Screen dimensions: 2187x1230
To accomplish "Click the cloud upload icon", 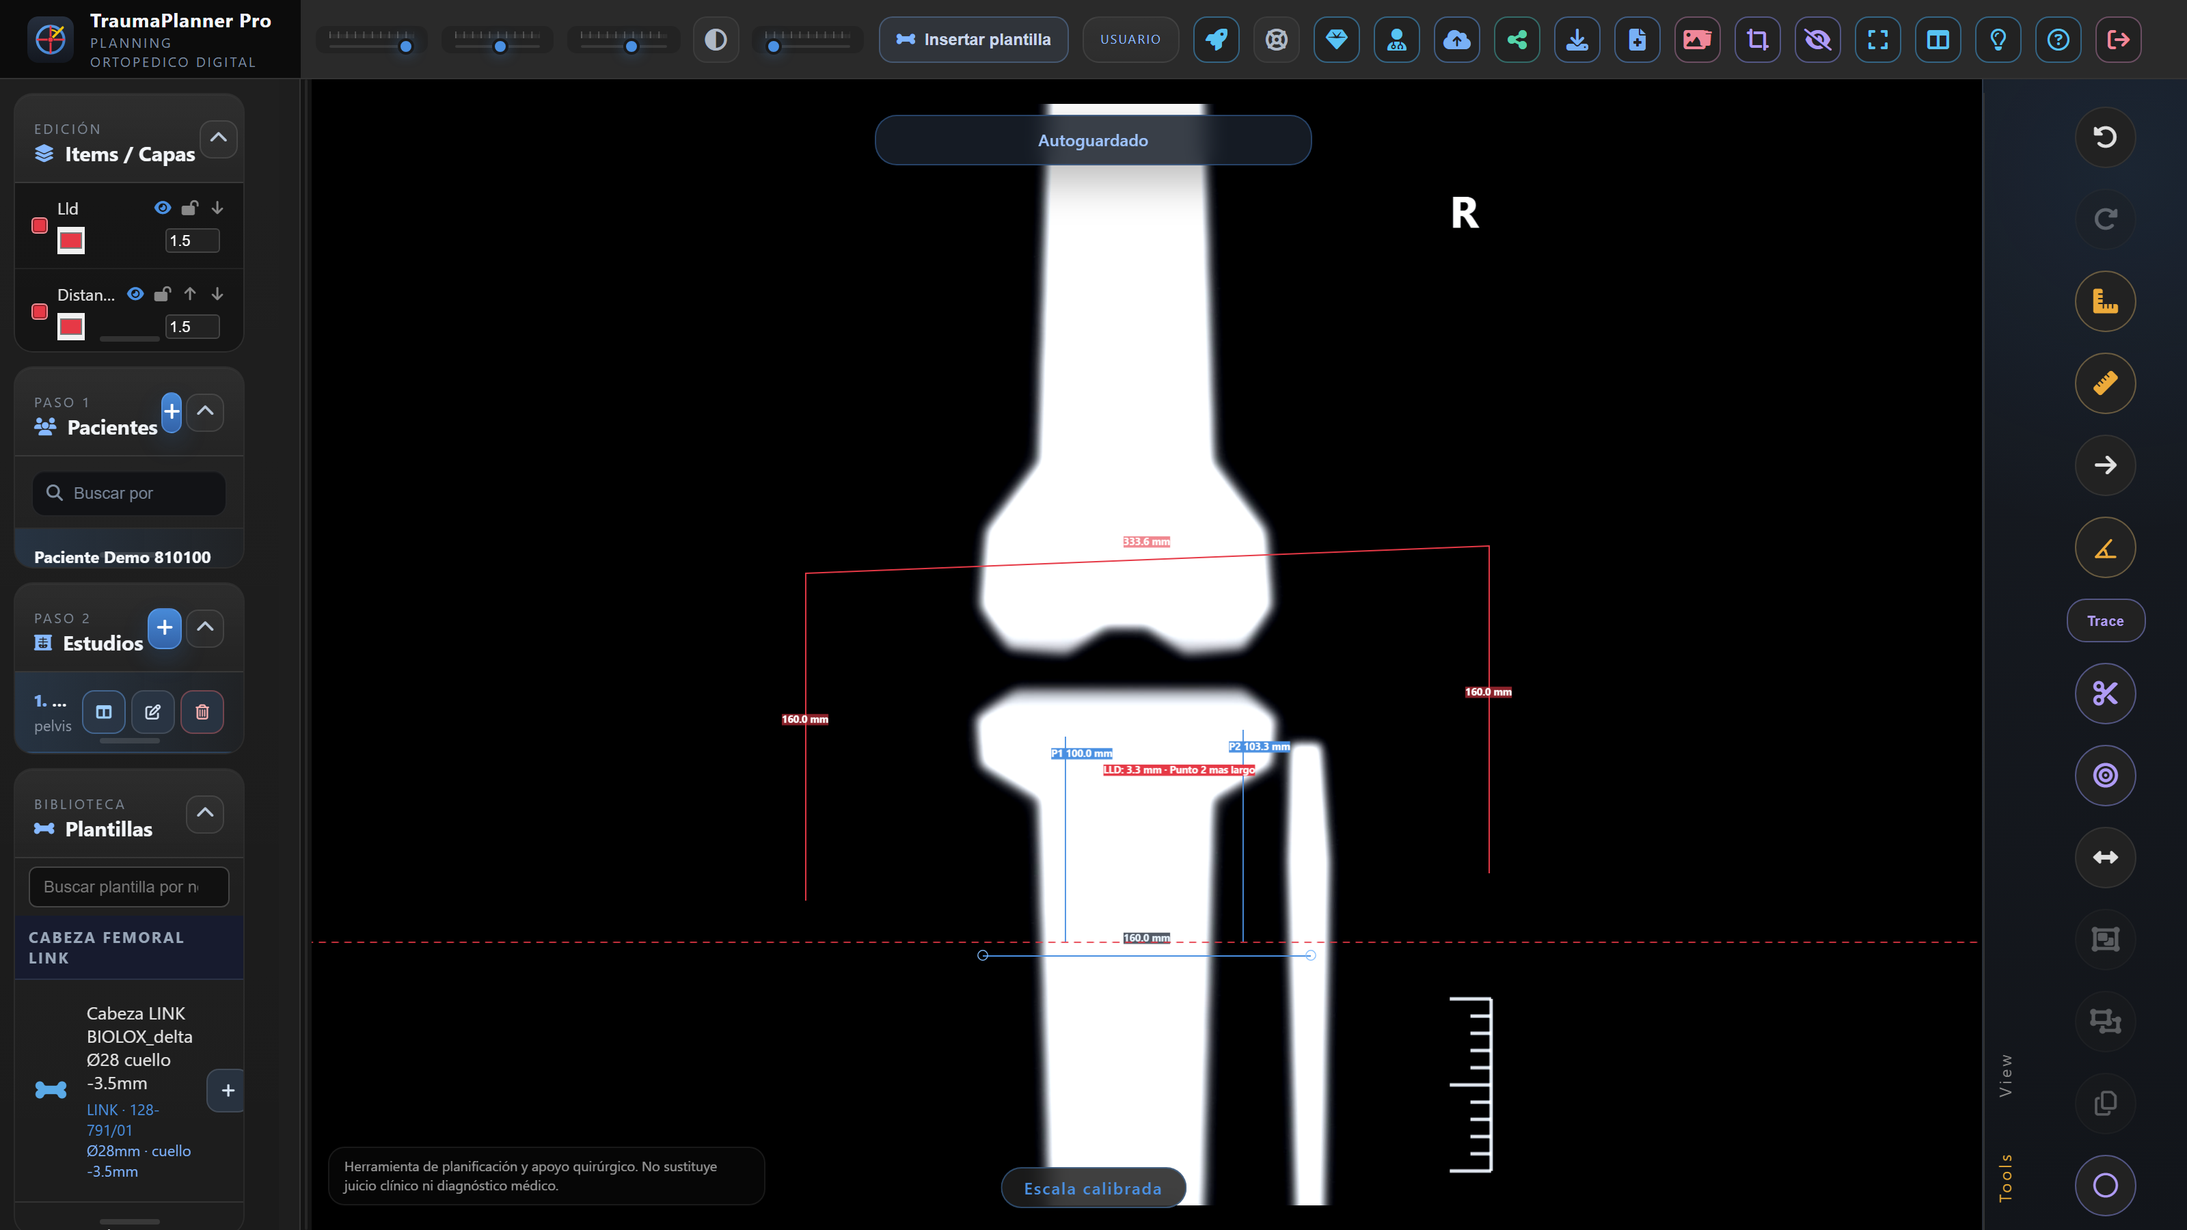I will pos(1457,40).
